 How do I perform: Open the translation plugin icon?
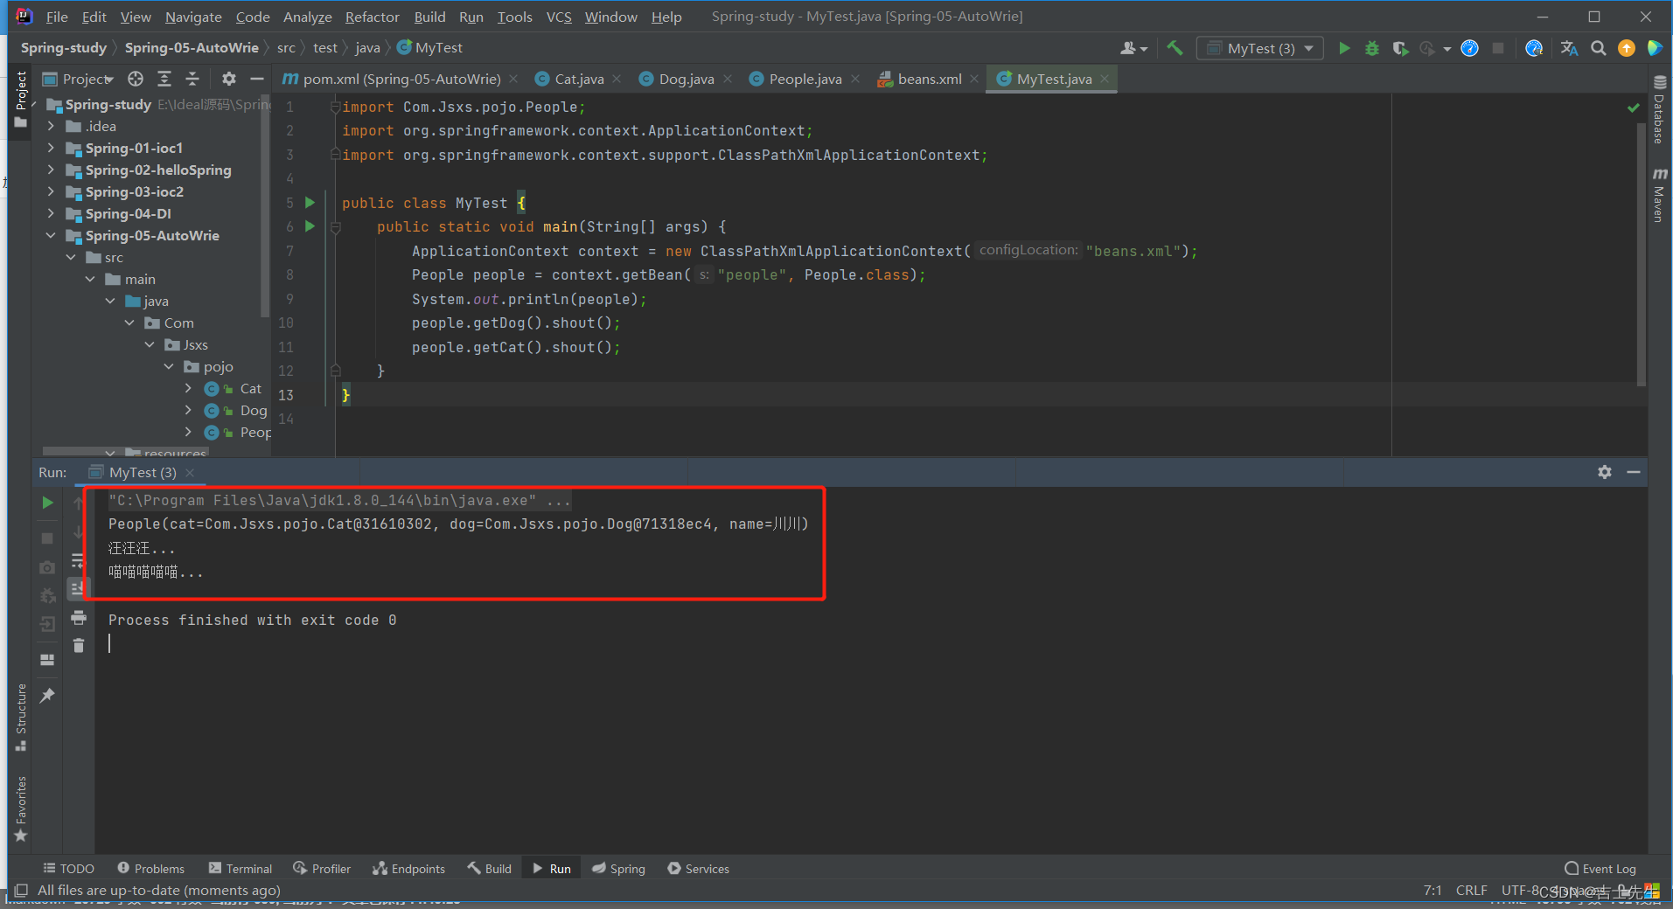pos(1569,48)
